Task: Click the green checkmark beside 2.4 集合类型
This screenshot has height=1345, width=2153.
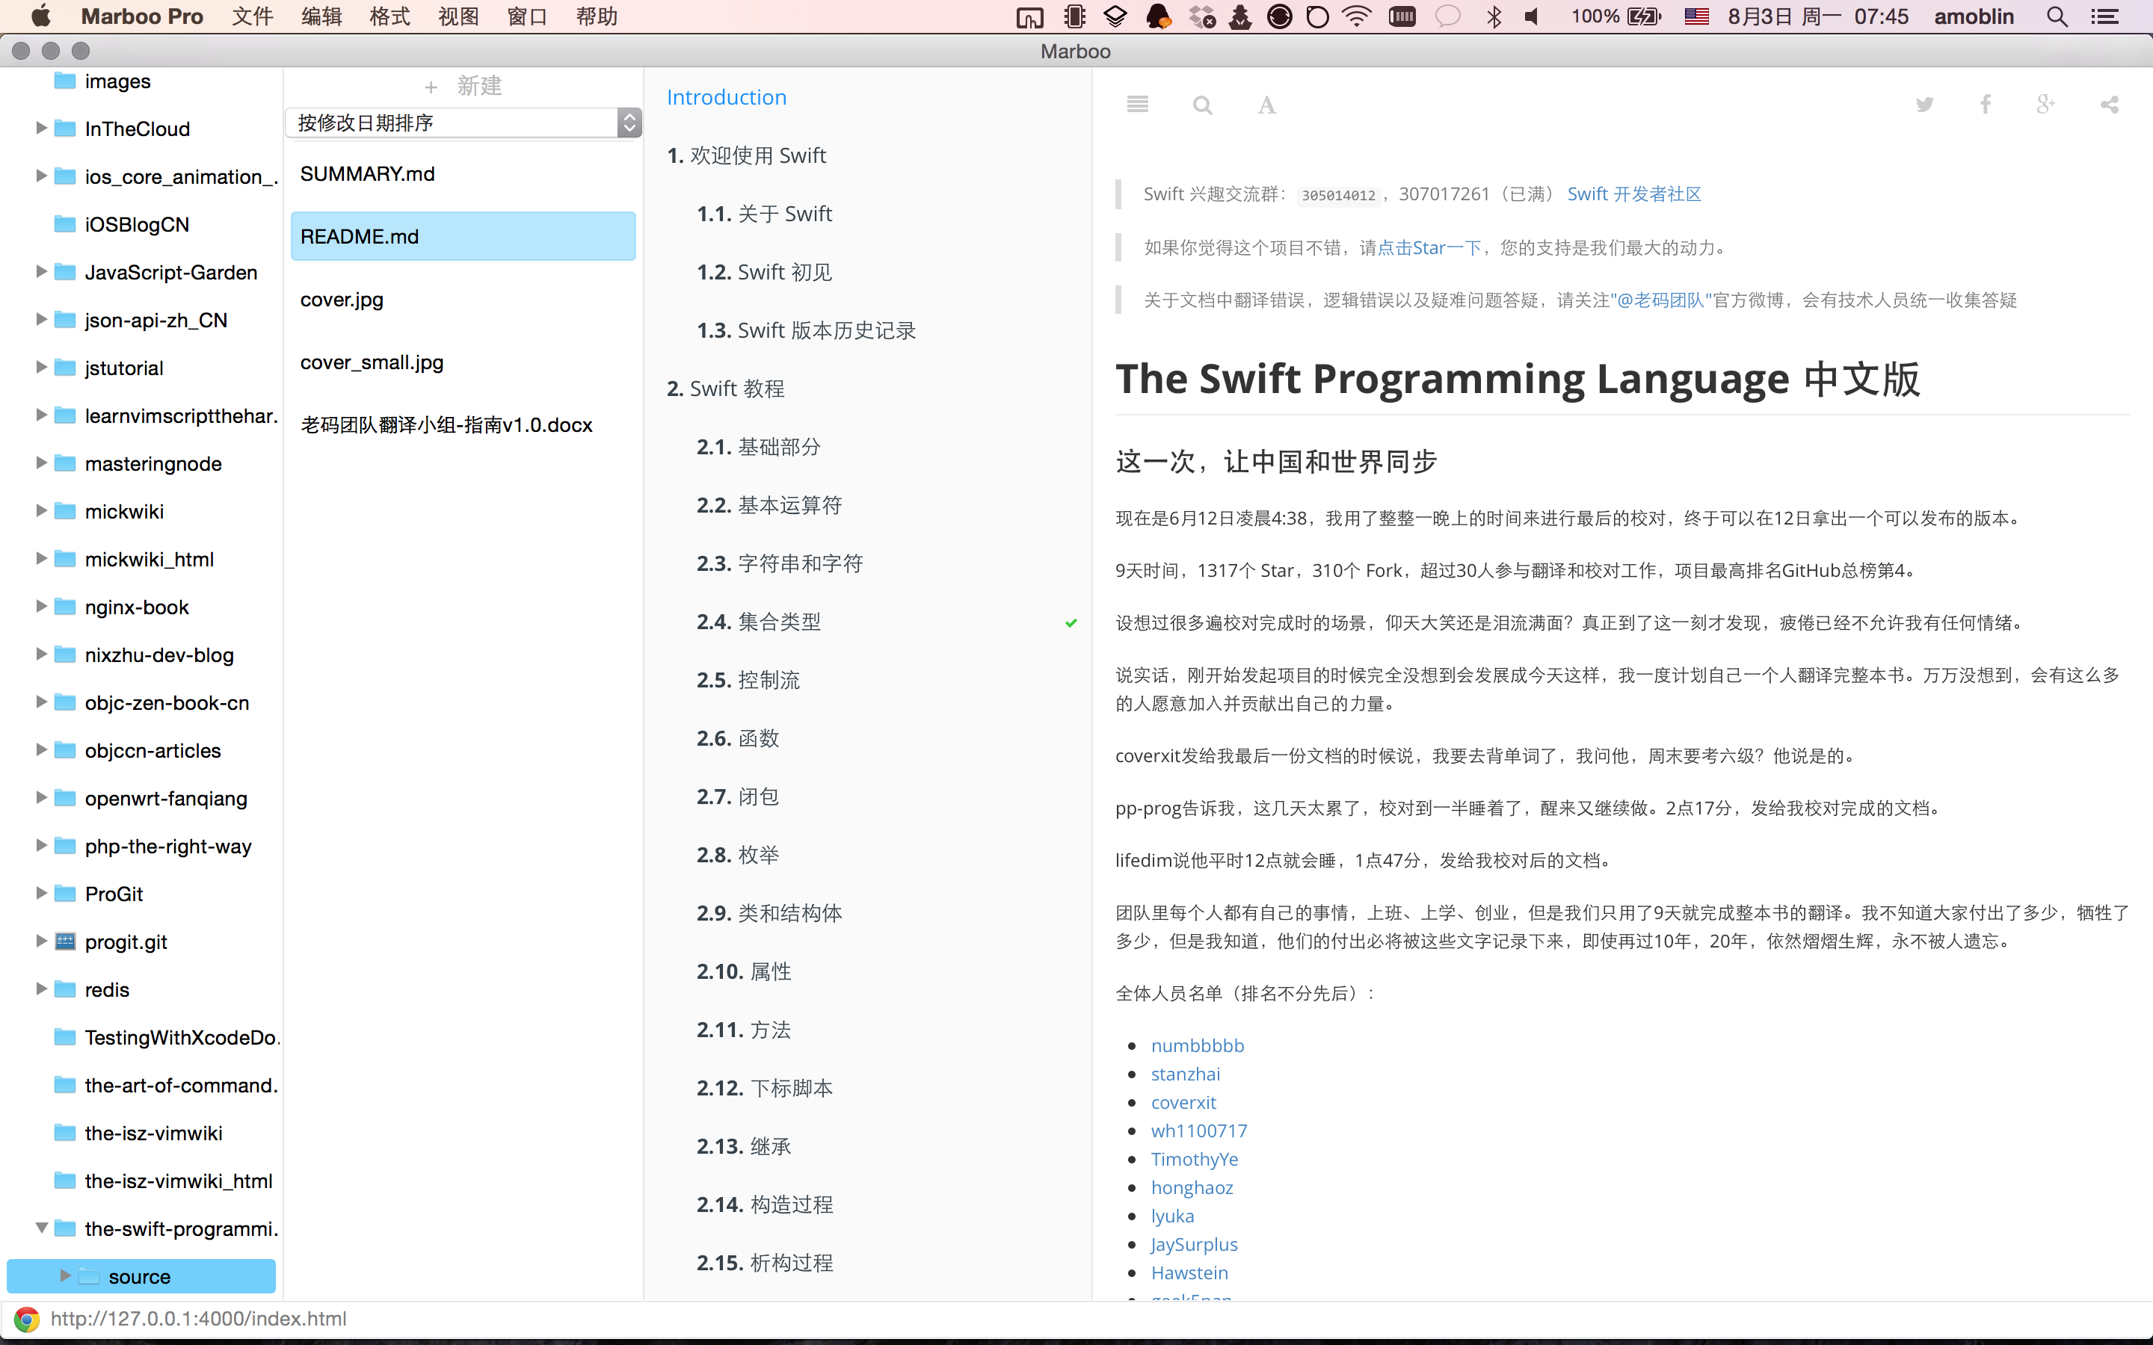Action: [x=1071, y=622]
